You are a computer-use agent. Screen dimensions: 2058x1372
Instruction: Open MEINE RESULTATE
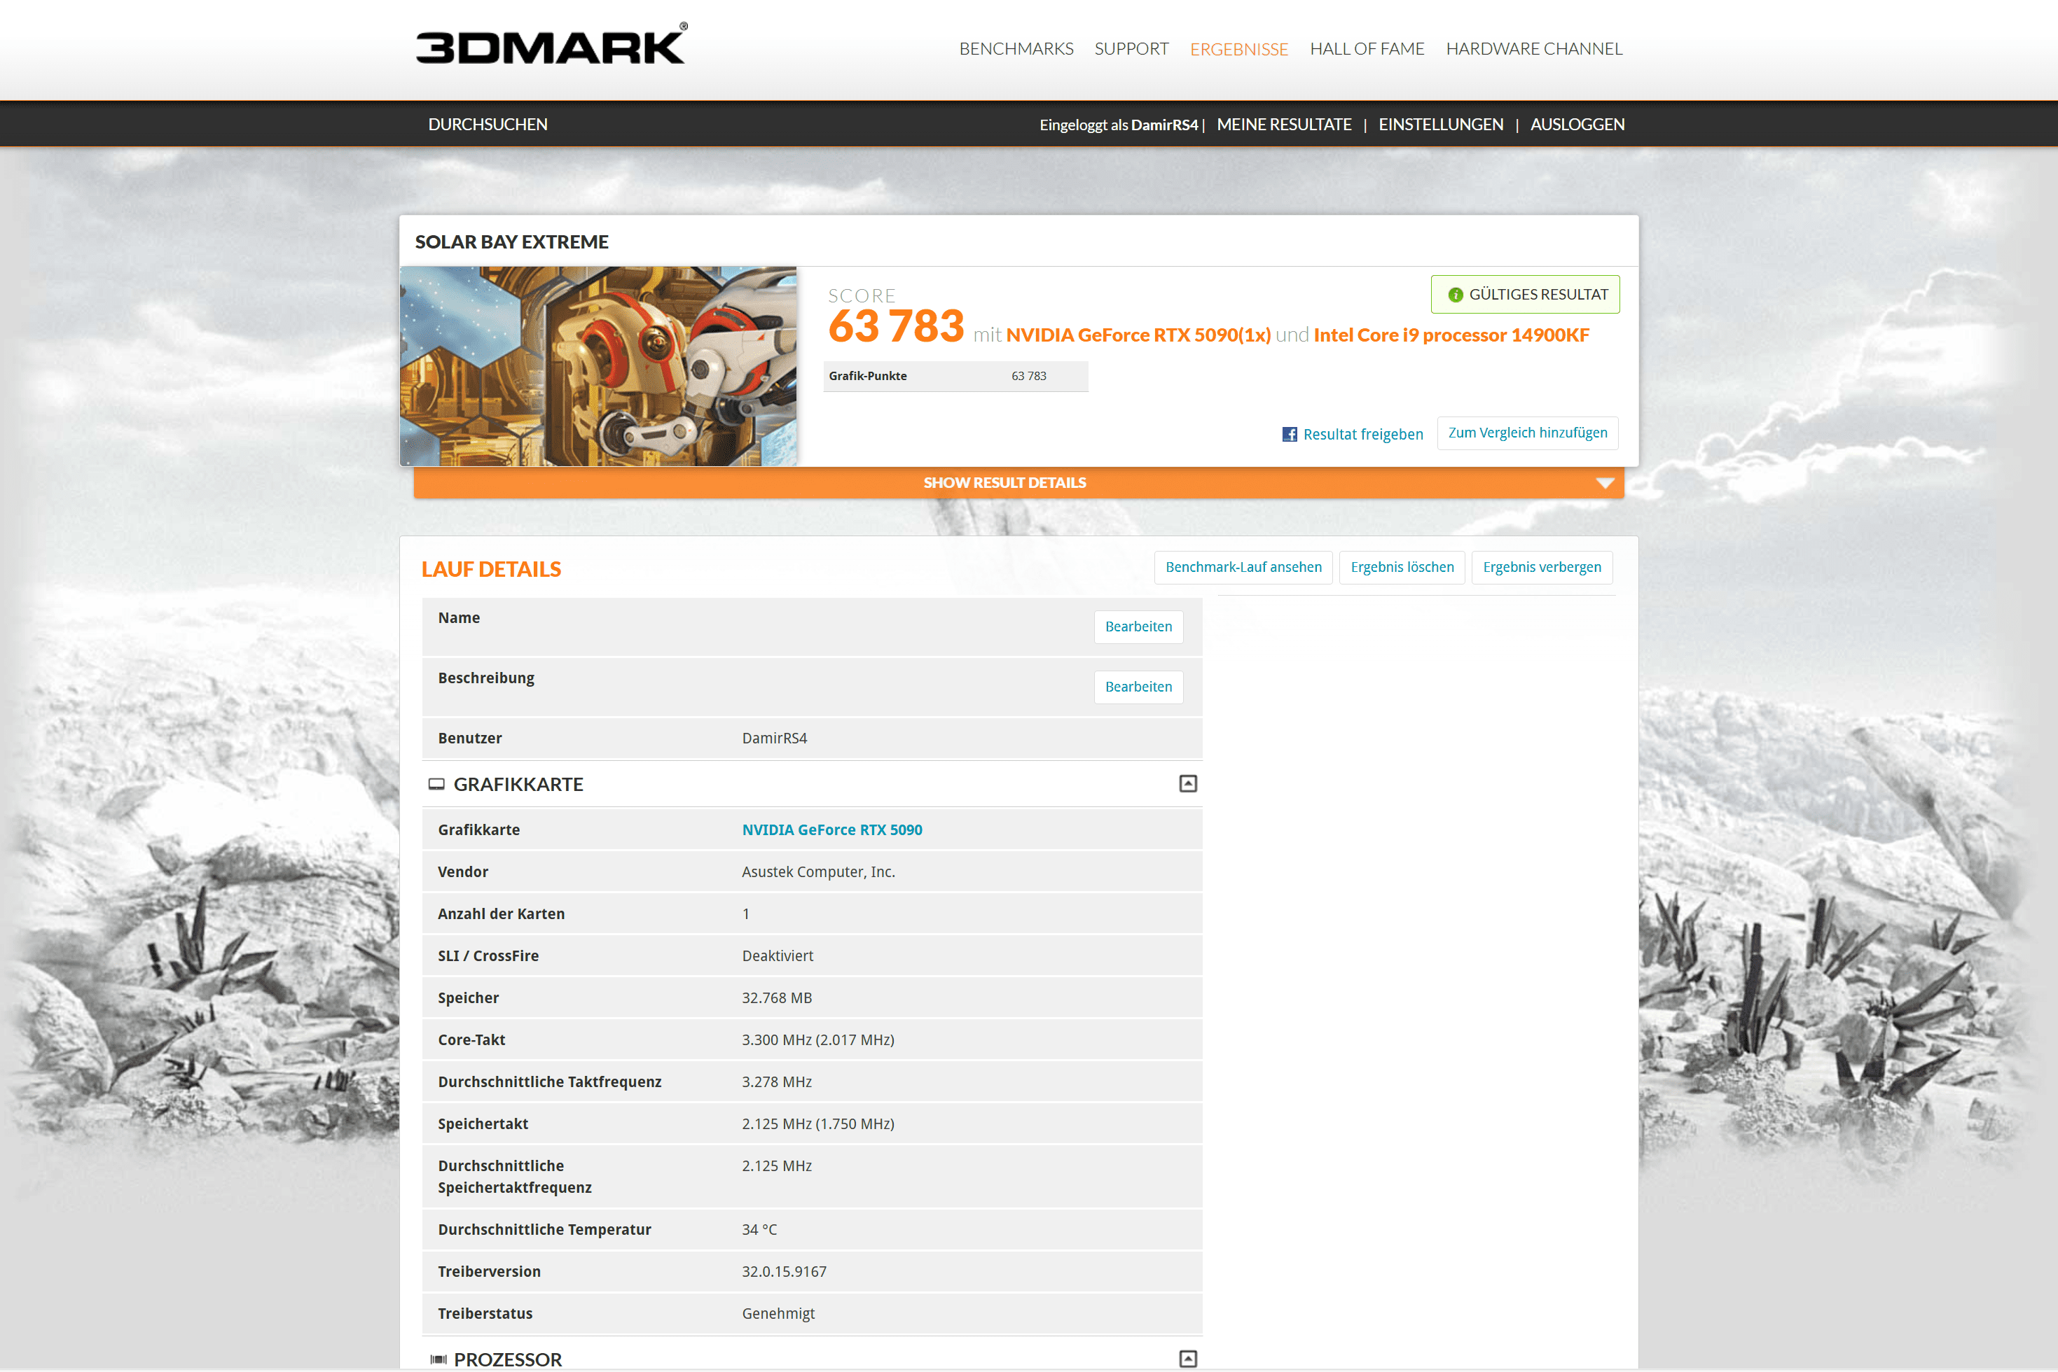coord(1284,123)
